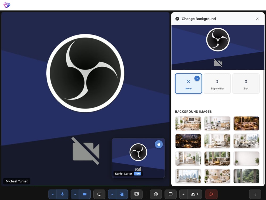Choose the home desk with round mirror background
This screenshot has height=200, width=266.
tap(188, 158)
